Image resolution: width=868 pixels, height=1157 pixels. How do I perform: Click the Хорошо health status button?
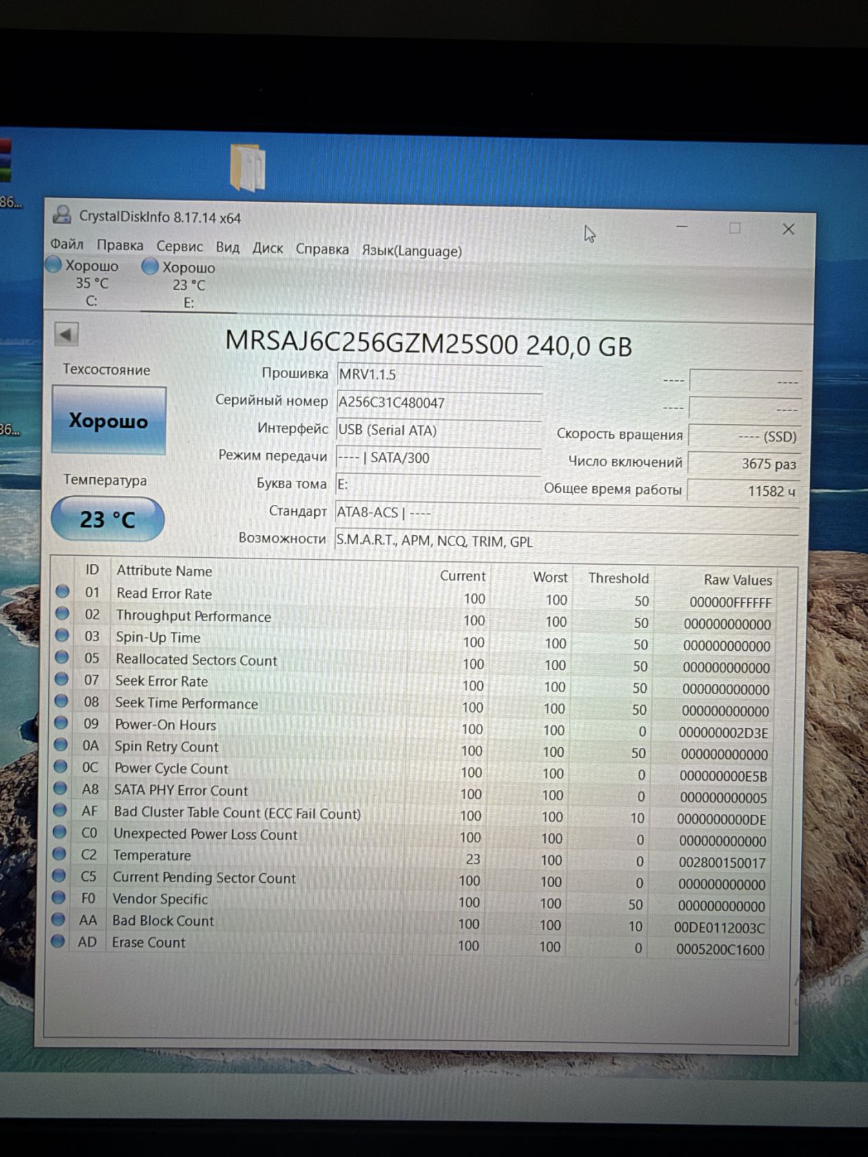pyautogui.click(x=109, y=420)
